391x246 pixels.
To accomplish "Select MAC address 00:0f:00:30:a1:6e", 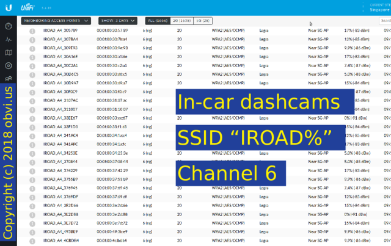I will 112,57.
